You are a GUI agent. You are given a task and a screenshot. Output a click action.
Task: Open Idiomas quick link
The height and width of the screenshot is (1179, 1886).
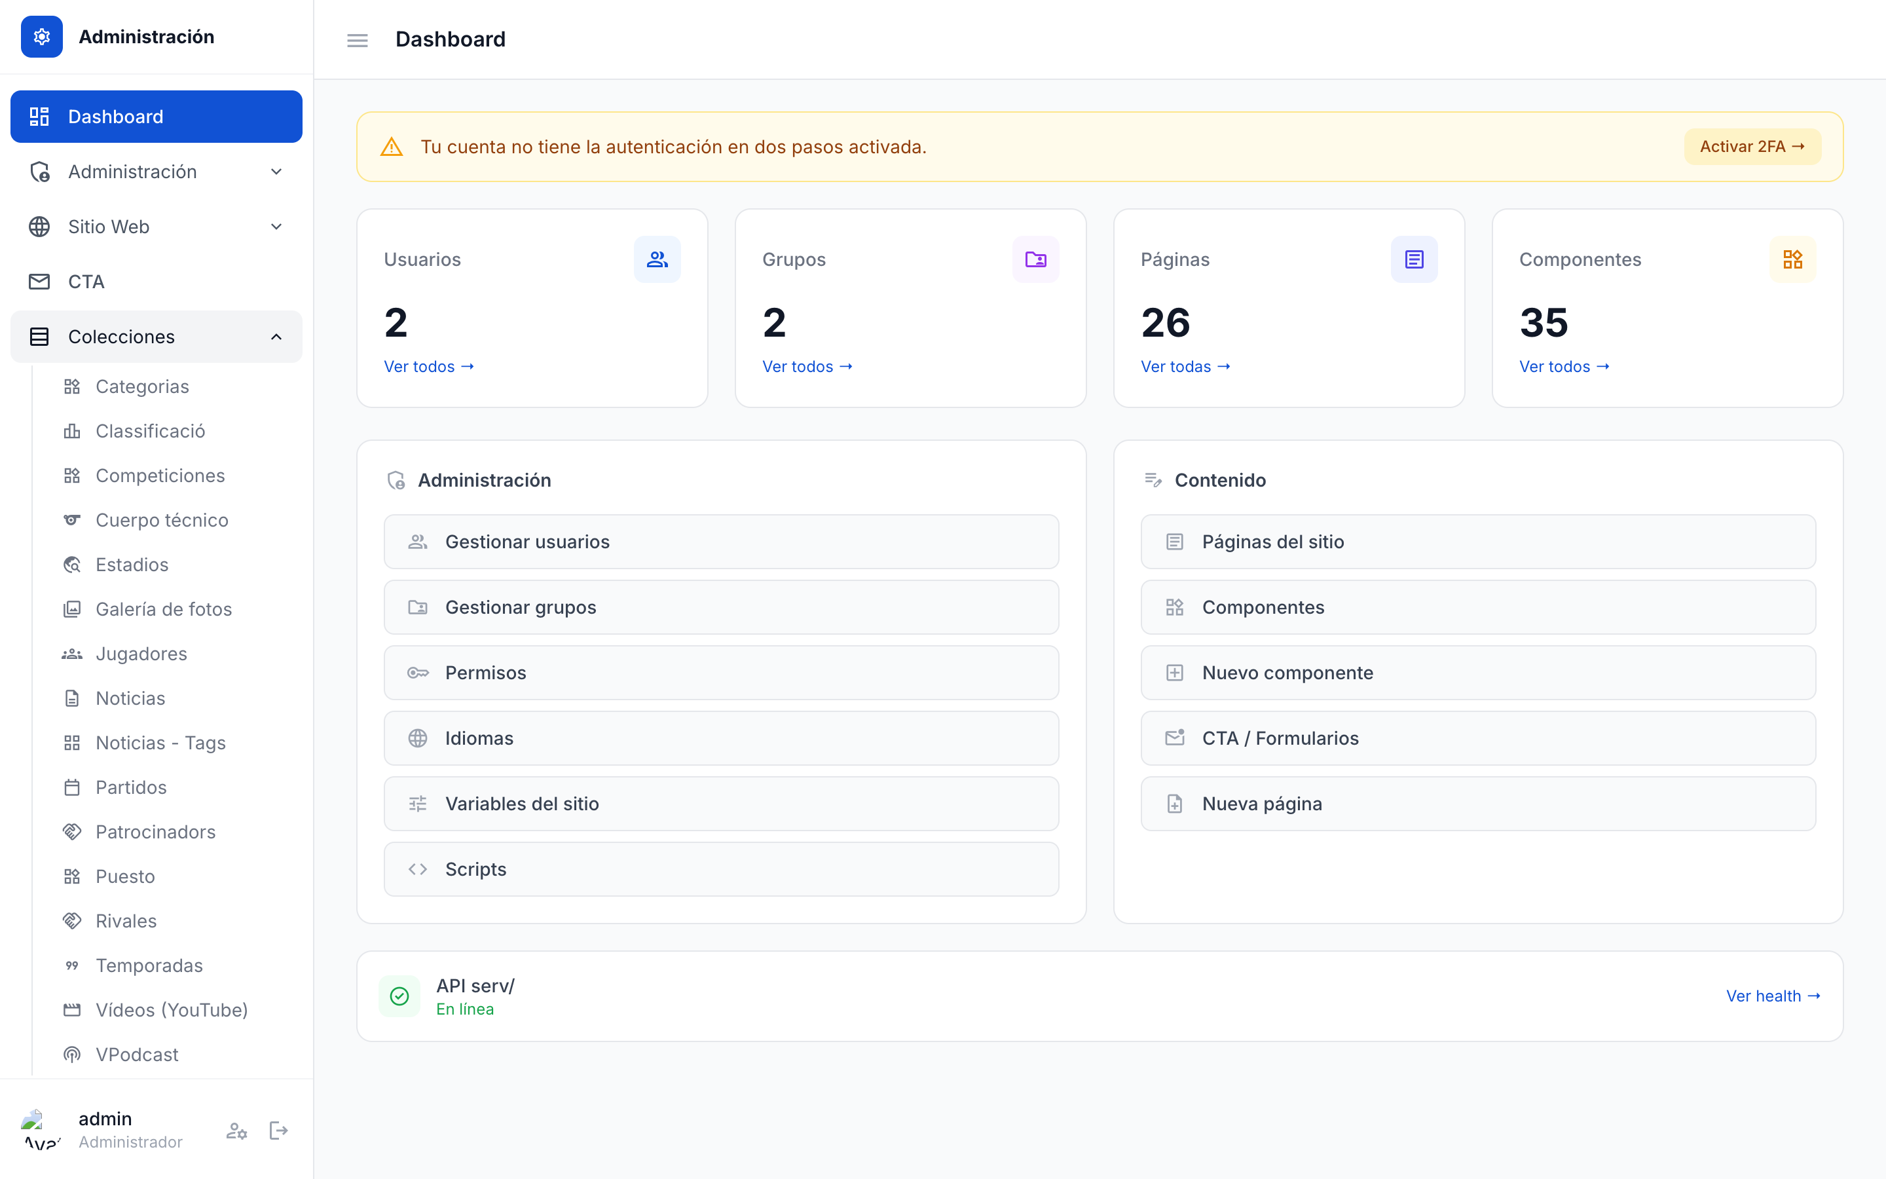[721, 738]
